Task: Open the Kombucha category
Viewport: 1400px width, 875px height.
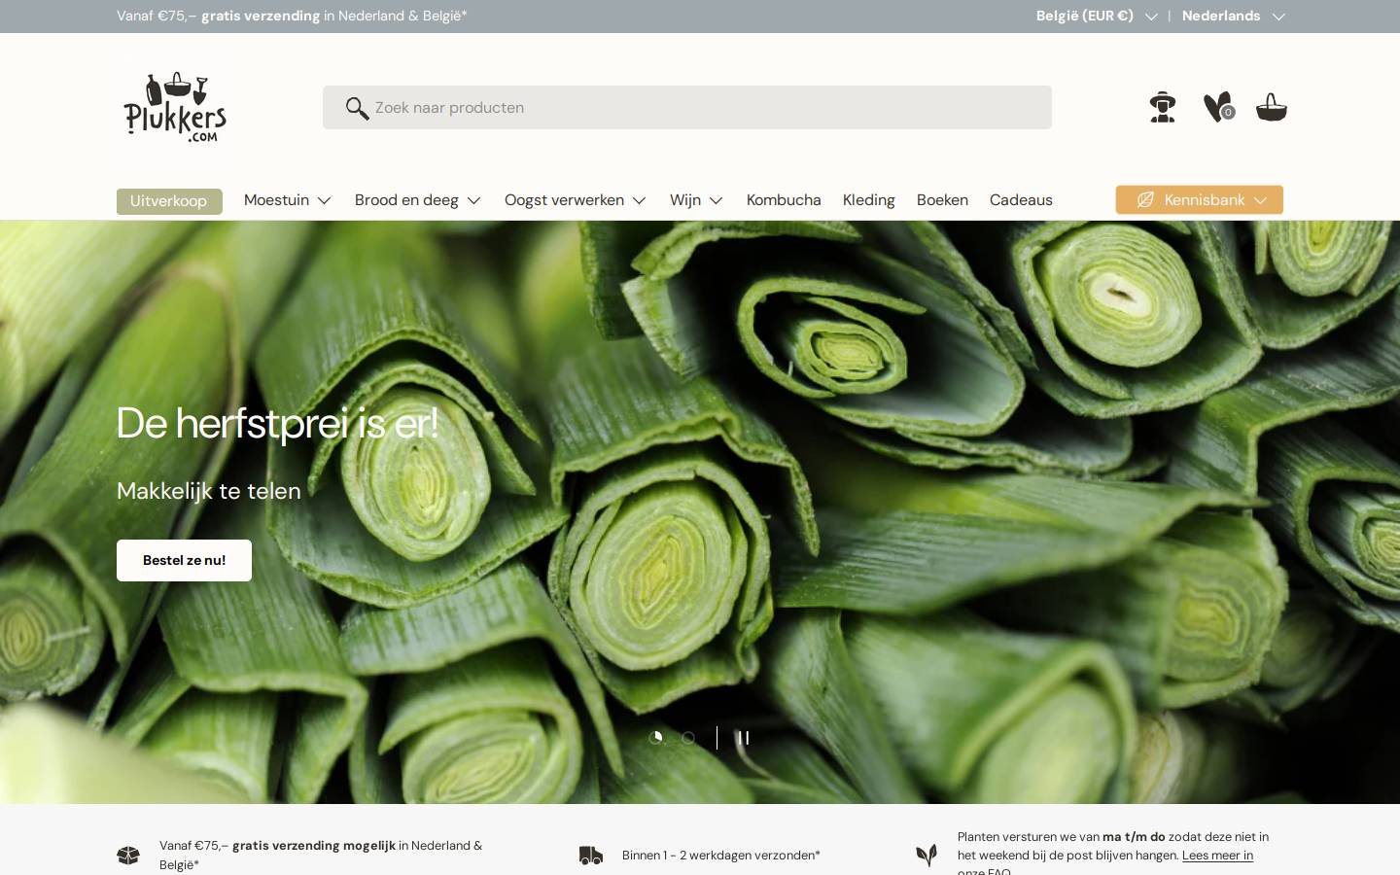Action: click(x=784, y=200)
